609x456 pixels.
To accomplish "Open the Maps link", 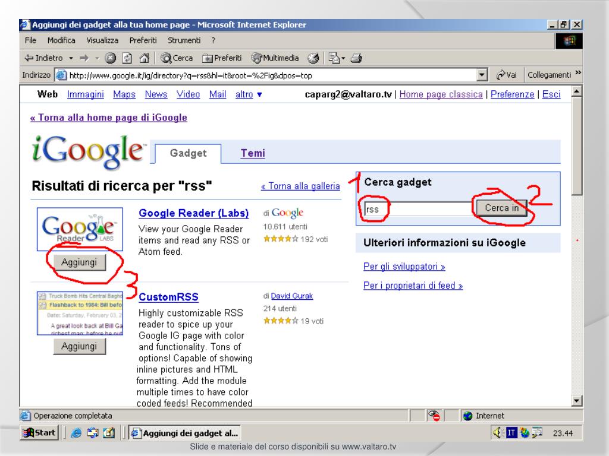I will pos(124,94).
